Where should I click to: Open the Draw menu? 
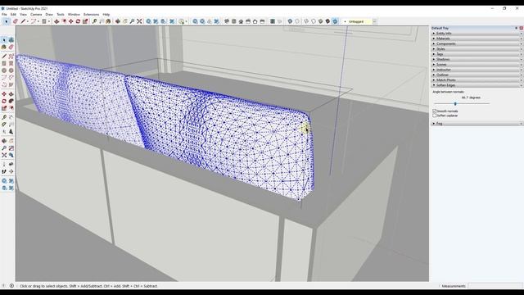pyautogui.click(x=49, y=15)
